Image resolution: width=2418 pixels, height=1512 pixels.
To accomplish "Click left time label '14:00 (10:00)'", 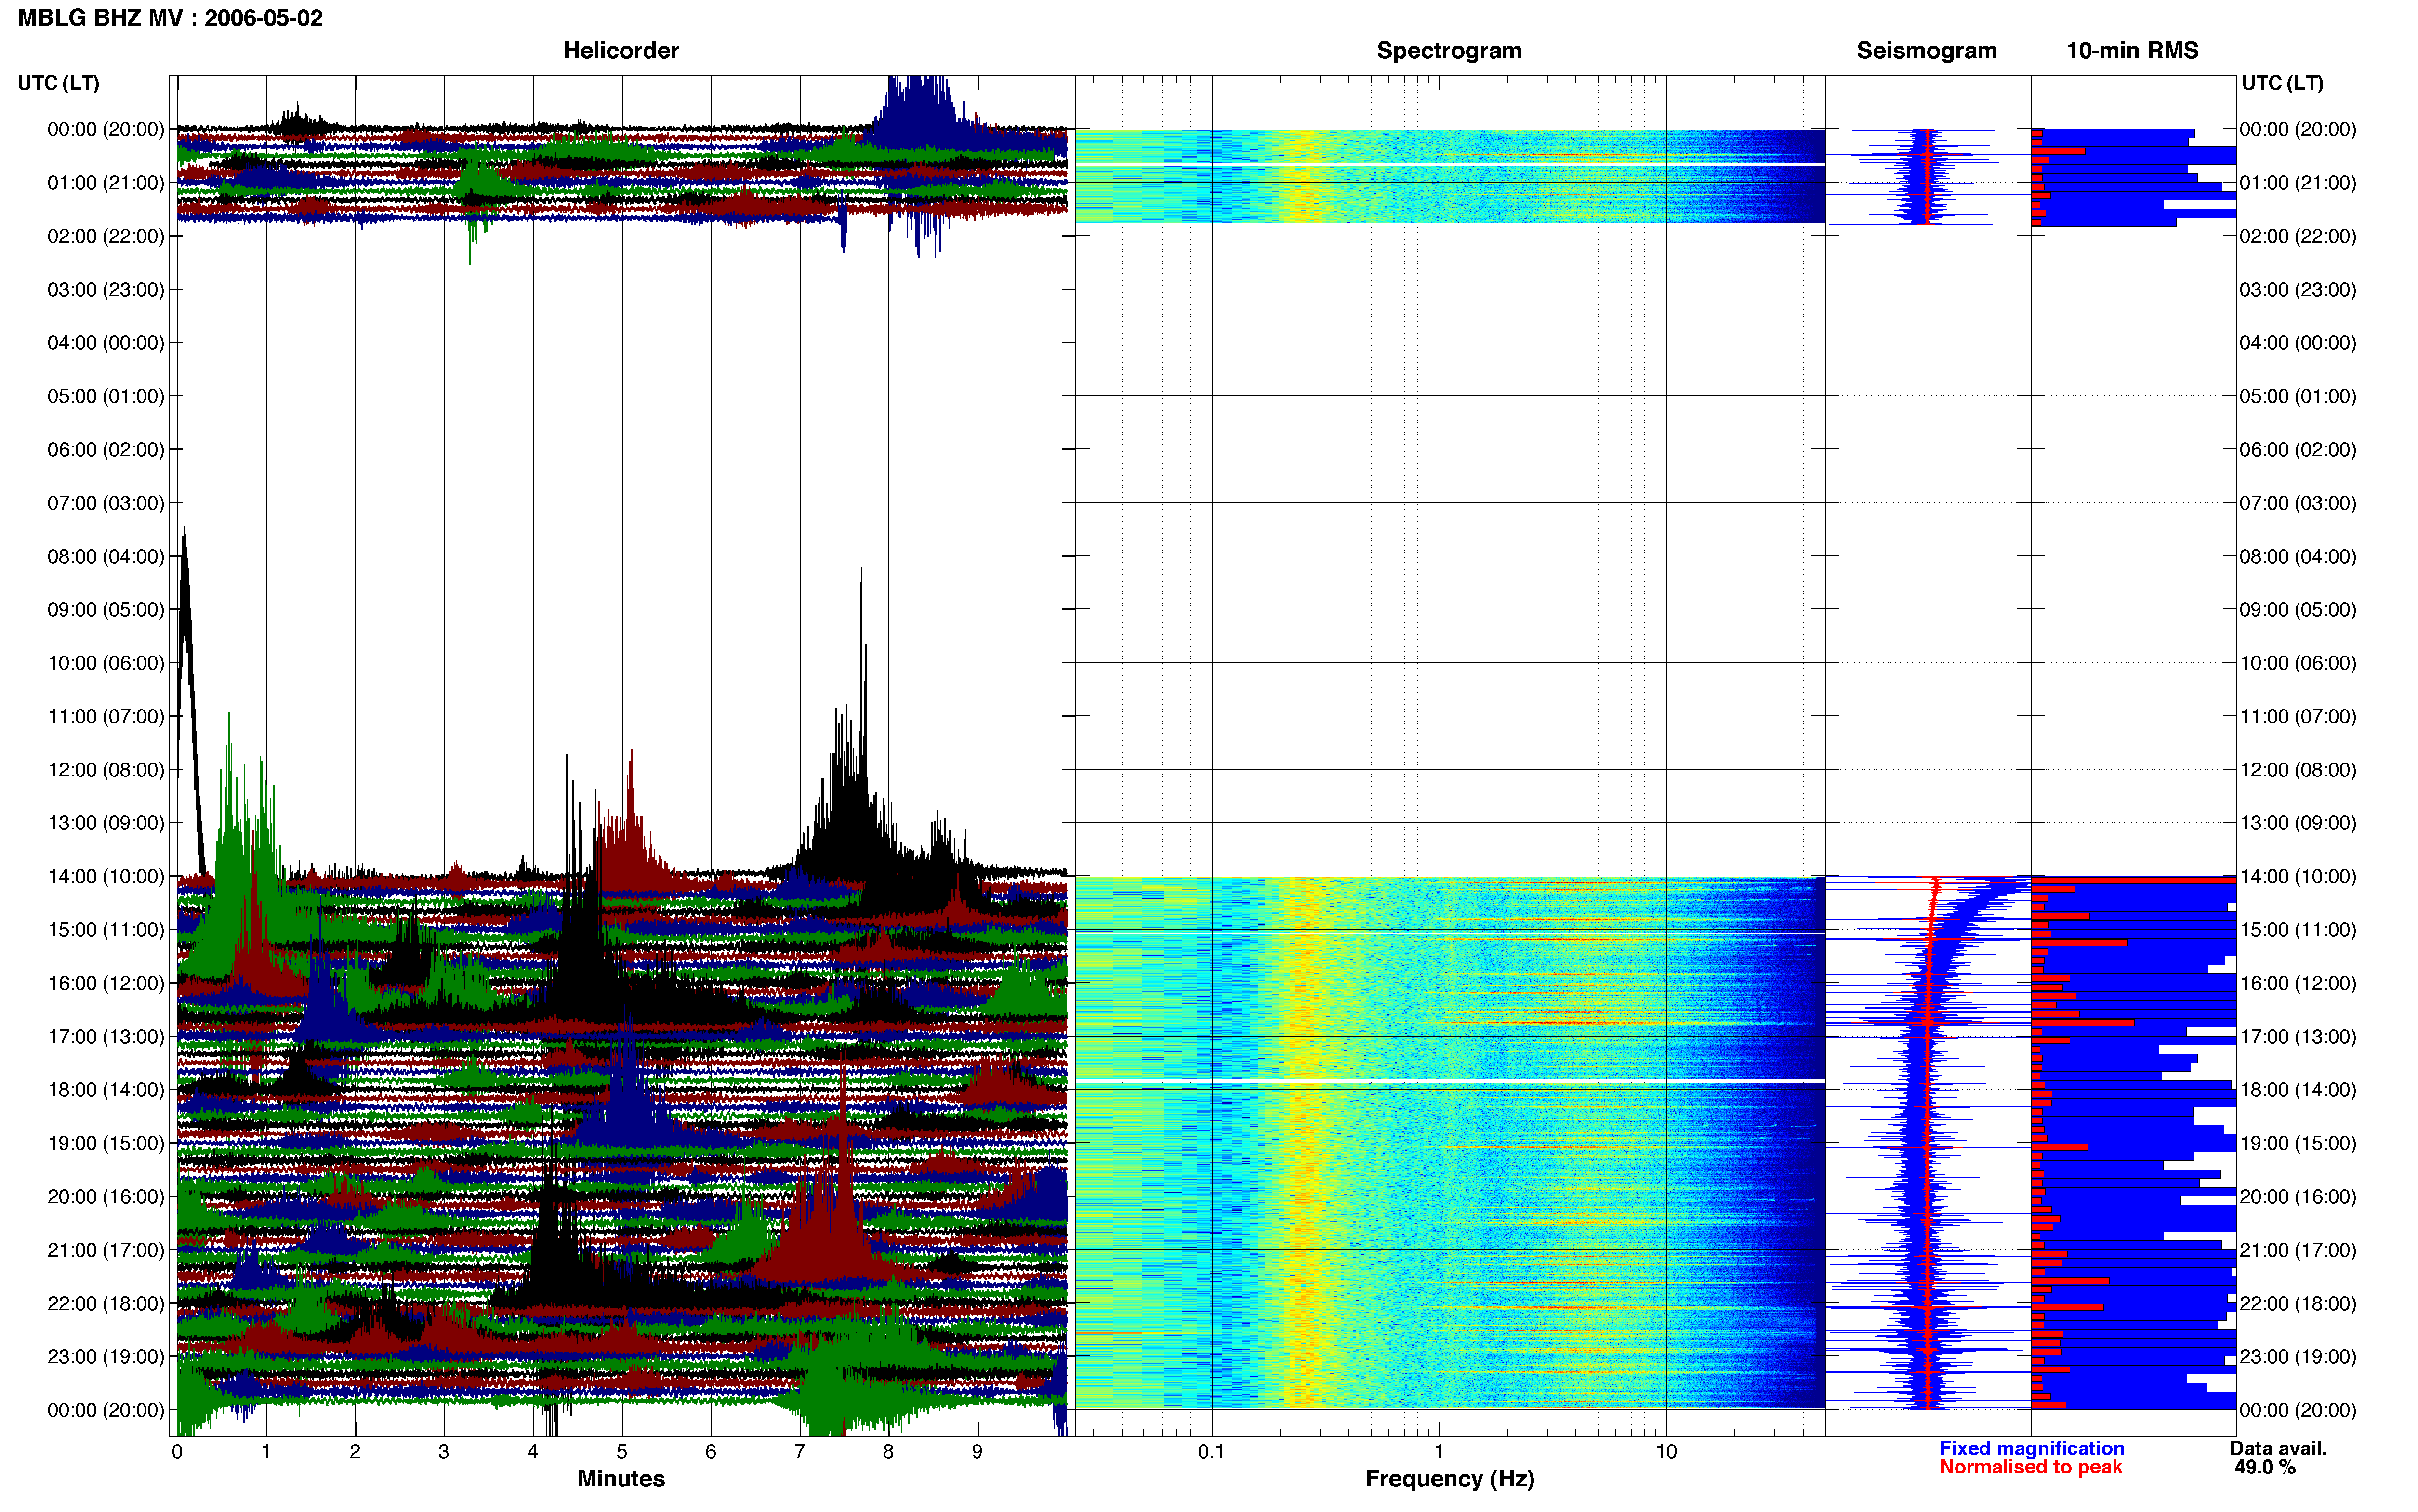I will coord(106,876).
